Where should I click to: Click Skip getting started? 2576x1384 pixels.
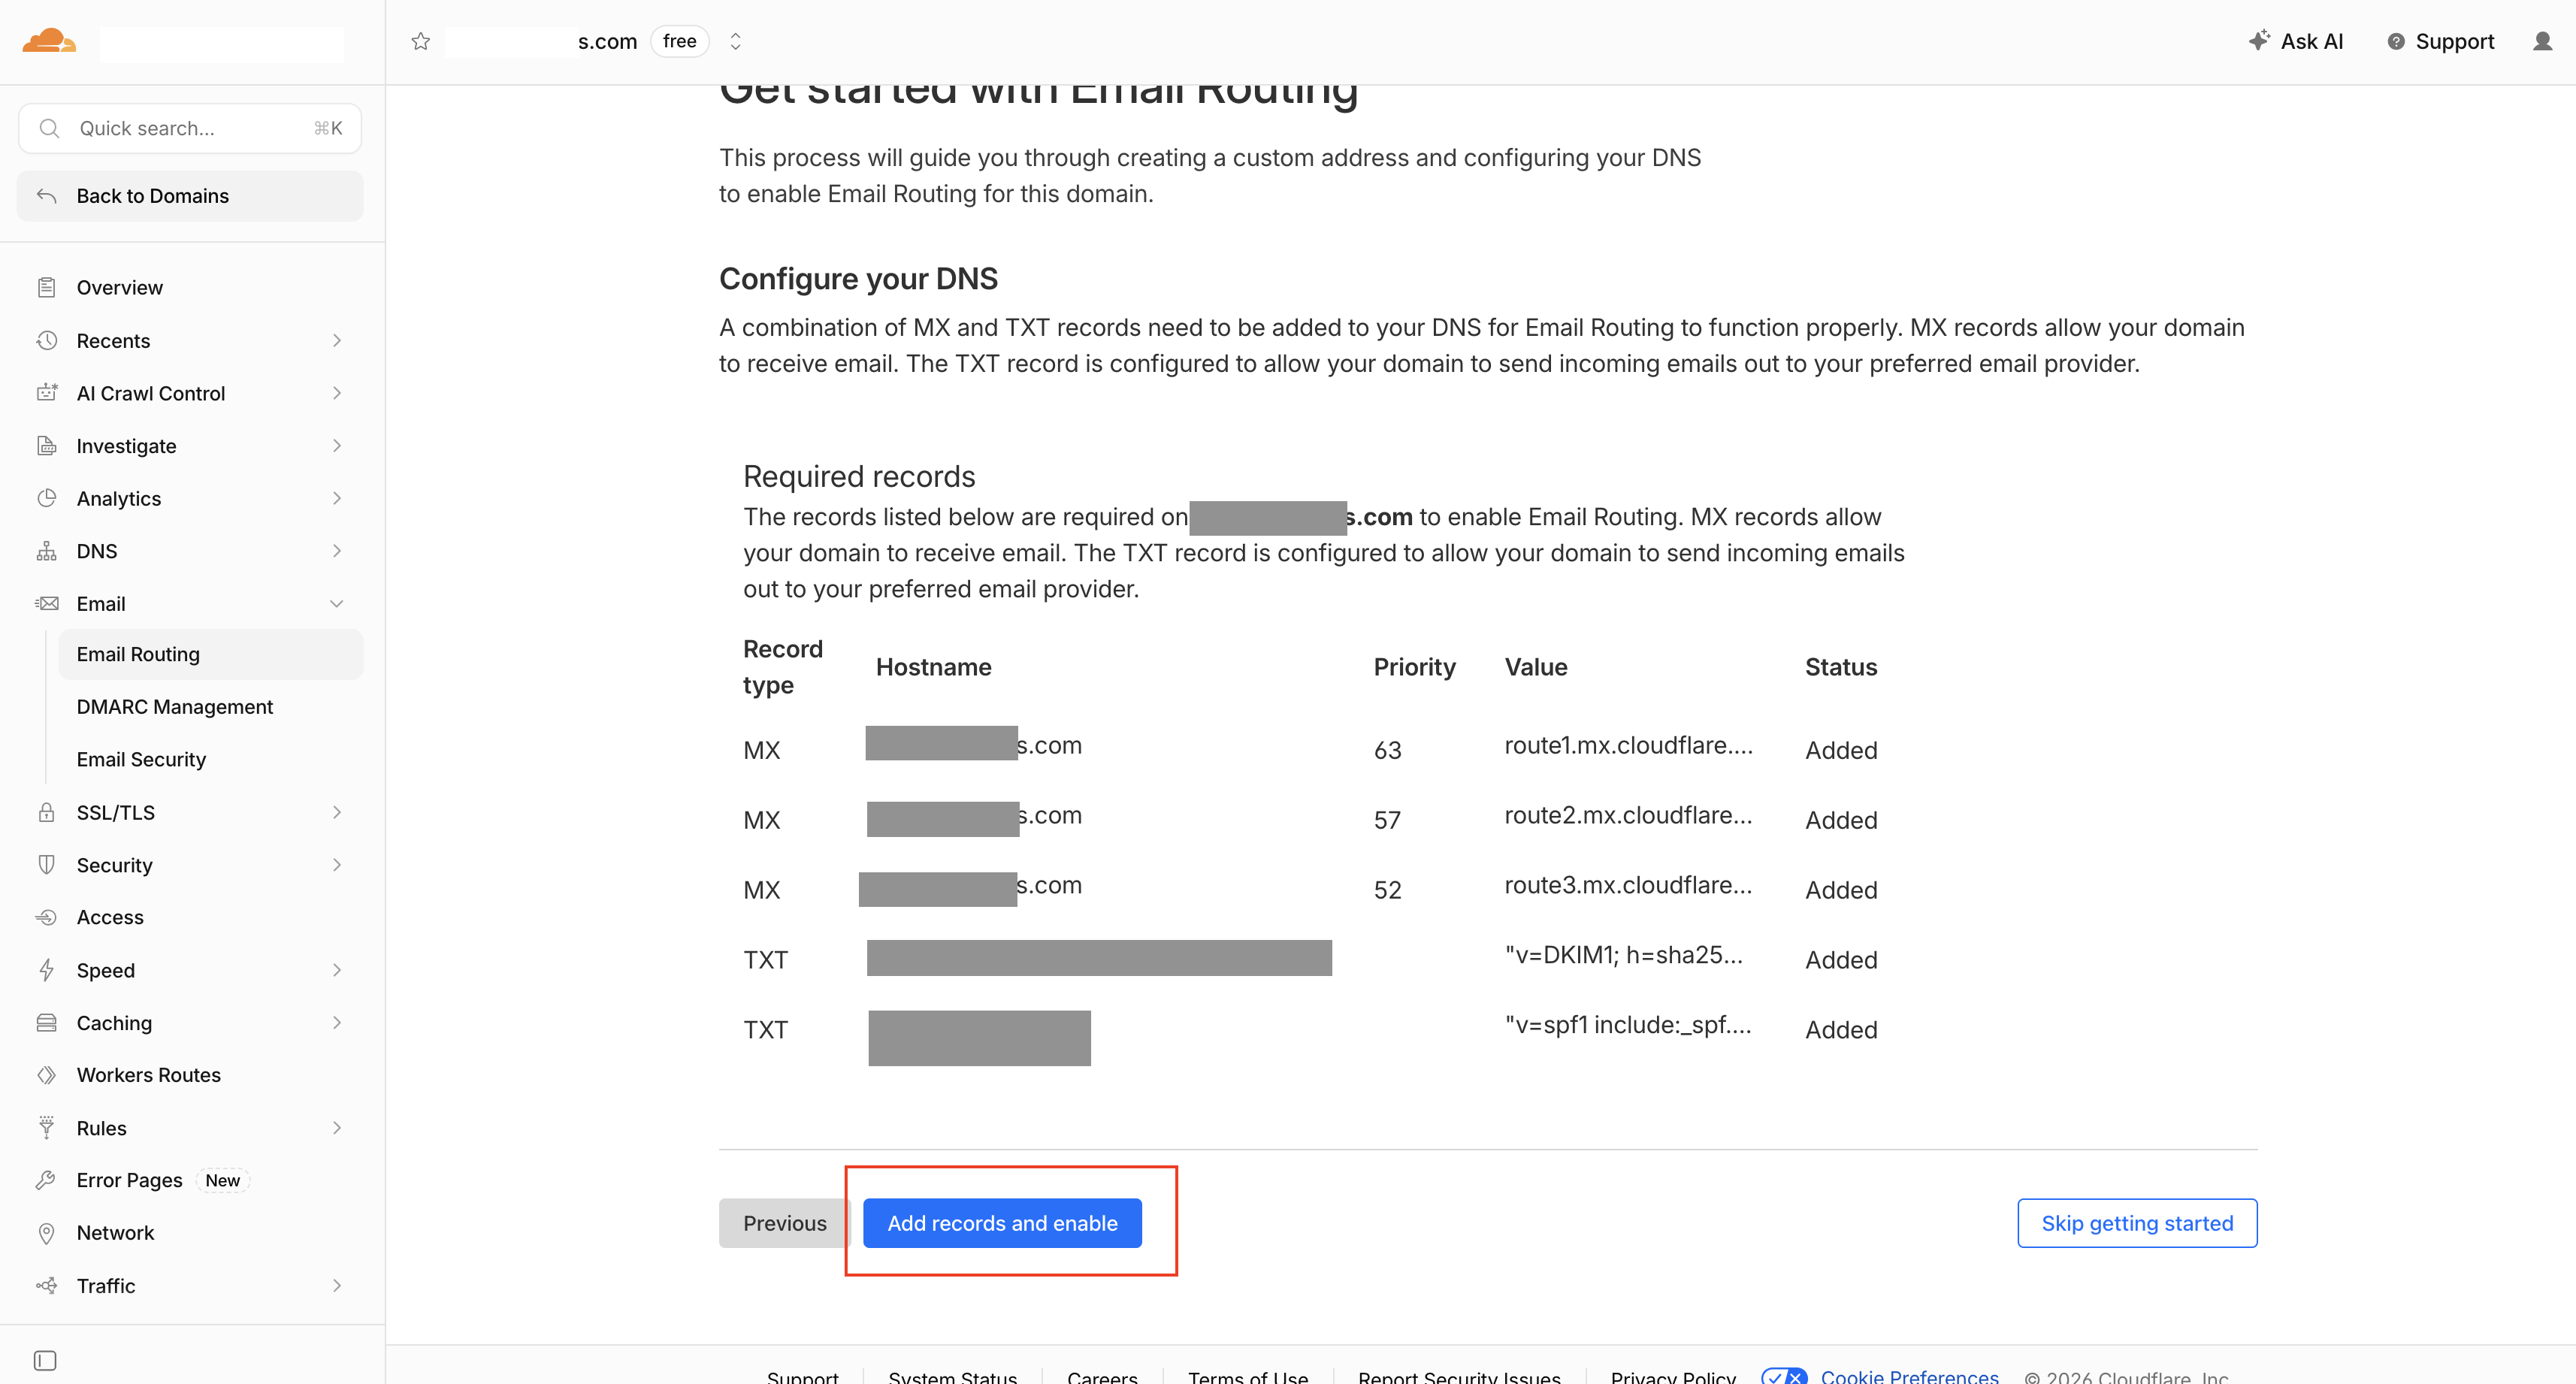pos(2137,1223)
